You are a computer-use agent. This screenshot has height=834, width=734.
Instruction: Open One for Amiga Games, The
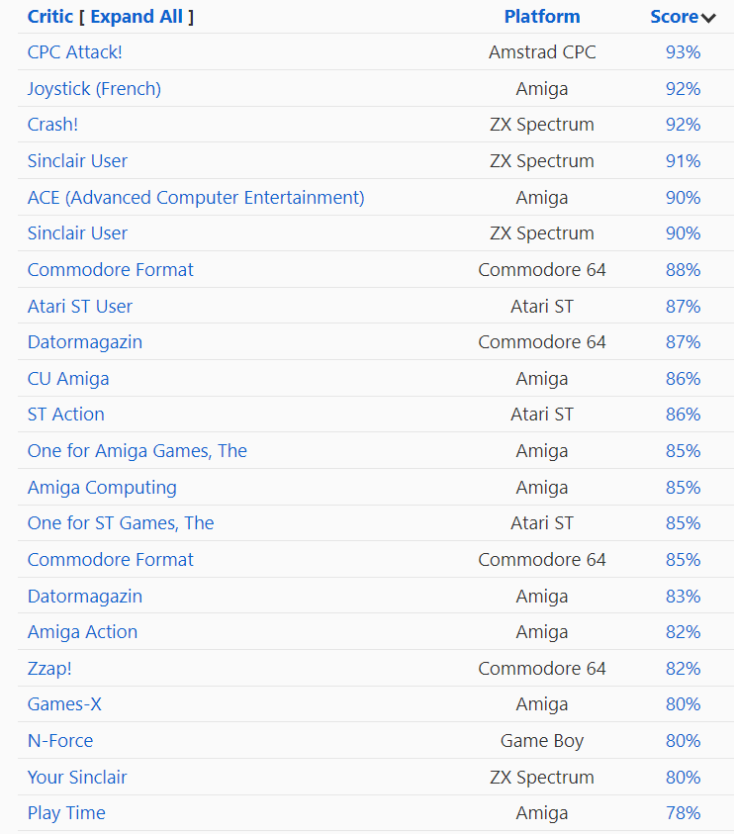click(138, 450)
